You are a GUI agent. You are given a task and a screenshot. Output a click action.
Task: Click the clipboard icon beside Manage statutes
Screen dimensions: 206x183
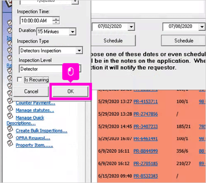click(10, 108)
